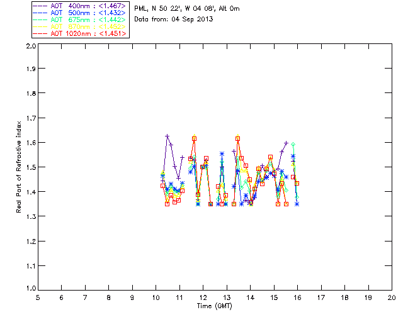
Task: Click the 12 hour x-axis label
Action: coord(203,297)
